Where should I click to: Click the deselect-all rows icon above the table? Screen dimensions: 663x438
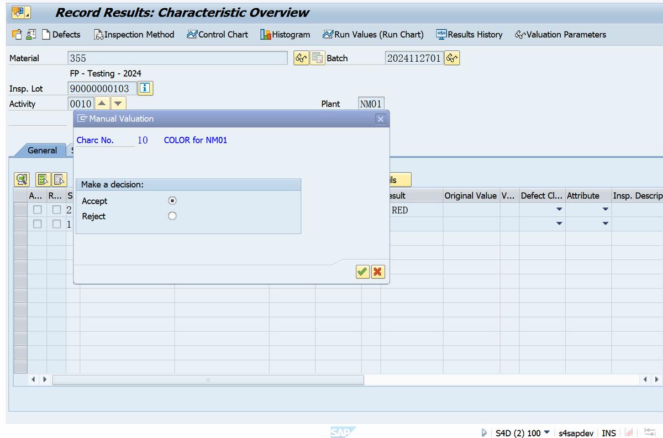[x=59, y=179]
